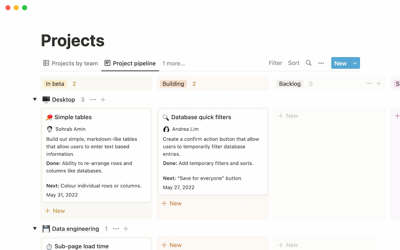Open Data engineering group options ellipsis
400x250 pixels.
click(116, 229)
